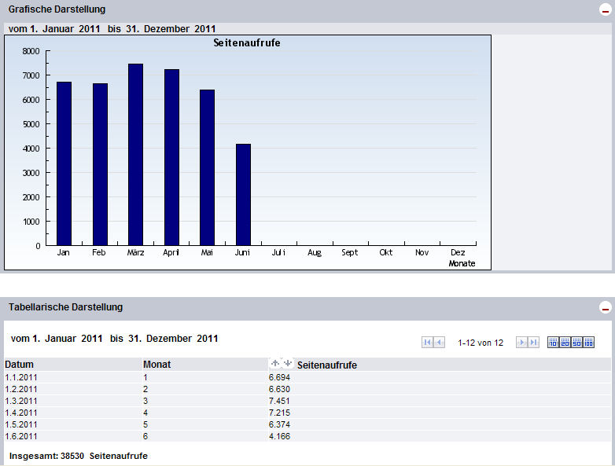Click the Datum column header
The image size is (615, 466).
(x=20, y=365)
